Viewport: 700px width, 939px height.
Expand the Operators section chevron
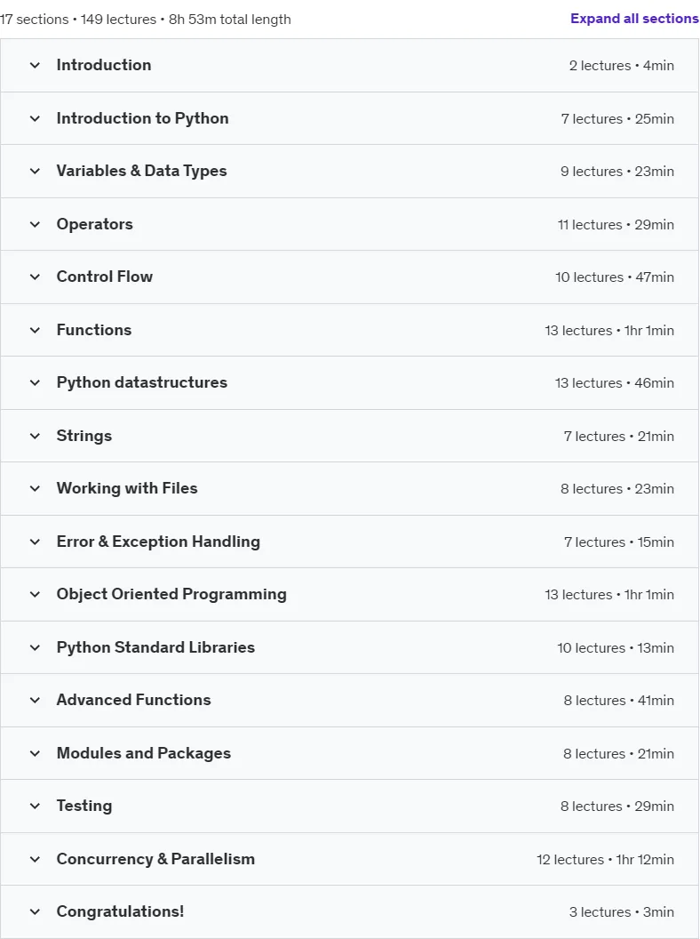(35, 225)
